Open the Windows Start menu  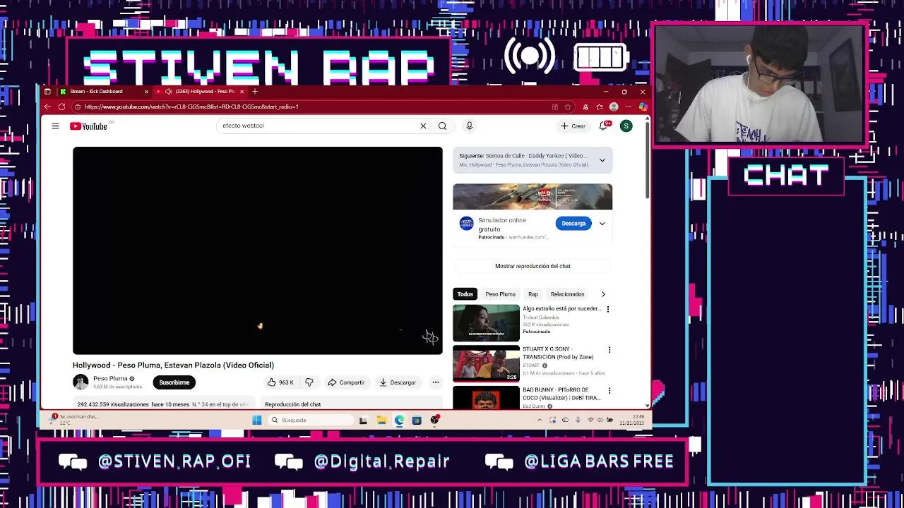pyautogui.click(x=257, y=420)
